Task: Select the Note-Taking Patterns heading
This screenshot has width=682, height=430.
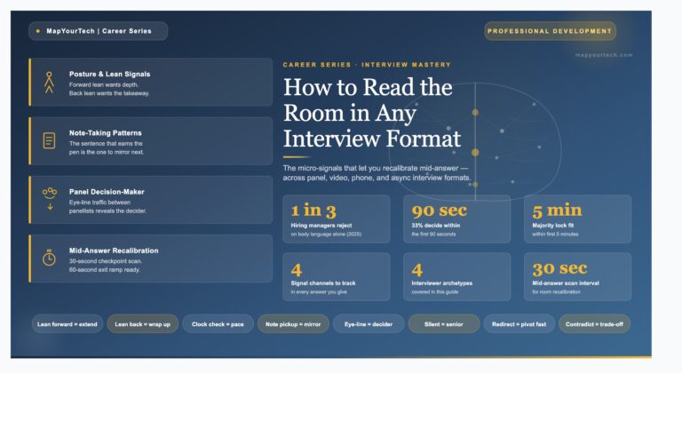Action: click(106, 132)
